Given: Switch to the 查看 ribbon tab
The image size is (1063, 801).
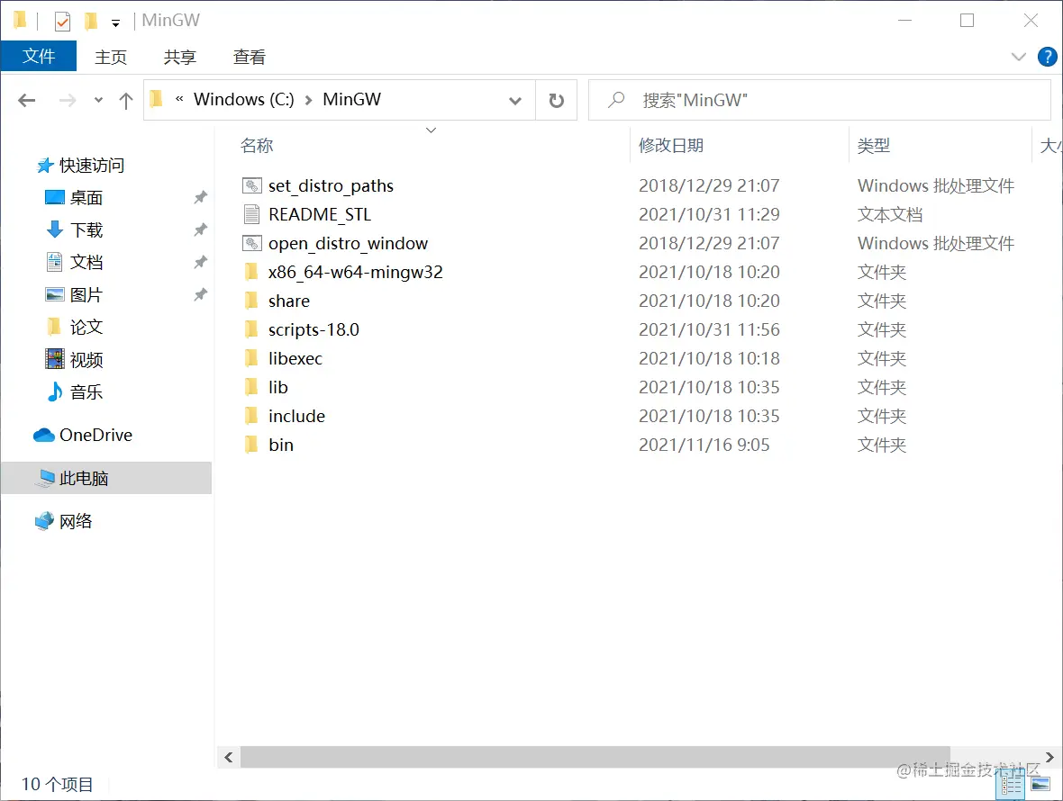Looking at the screenshot, I should 249,56.
